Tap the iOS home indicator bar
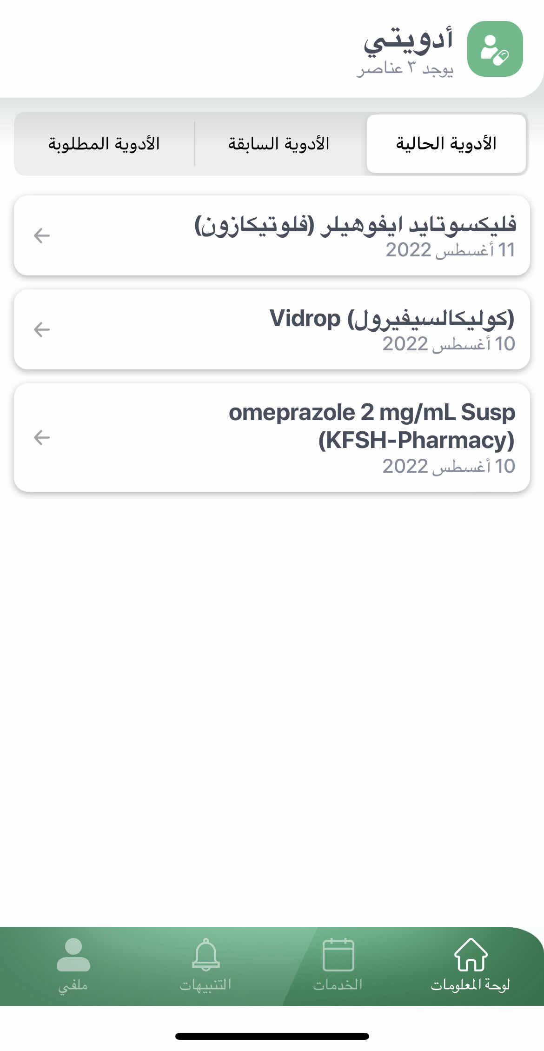 [x=272, y=1037]
